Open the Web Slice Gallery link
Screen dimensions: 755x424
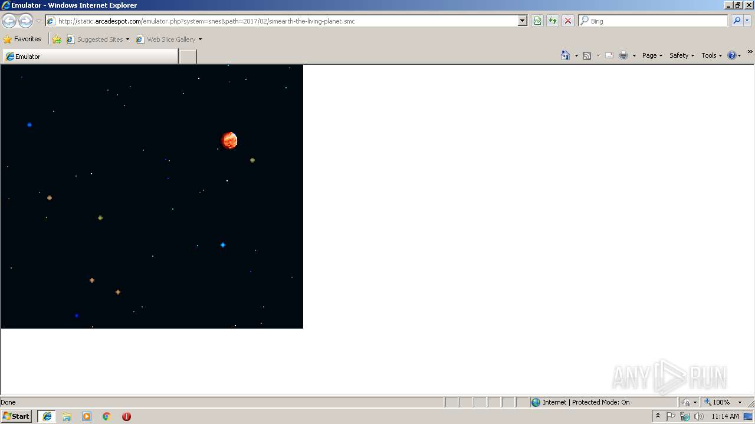click(x=169, y=39)
